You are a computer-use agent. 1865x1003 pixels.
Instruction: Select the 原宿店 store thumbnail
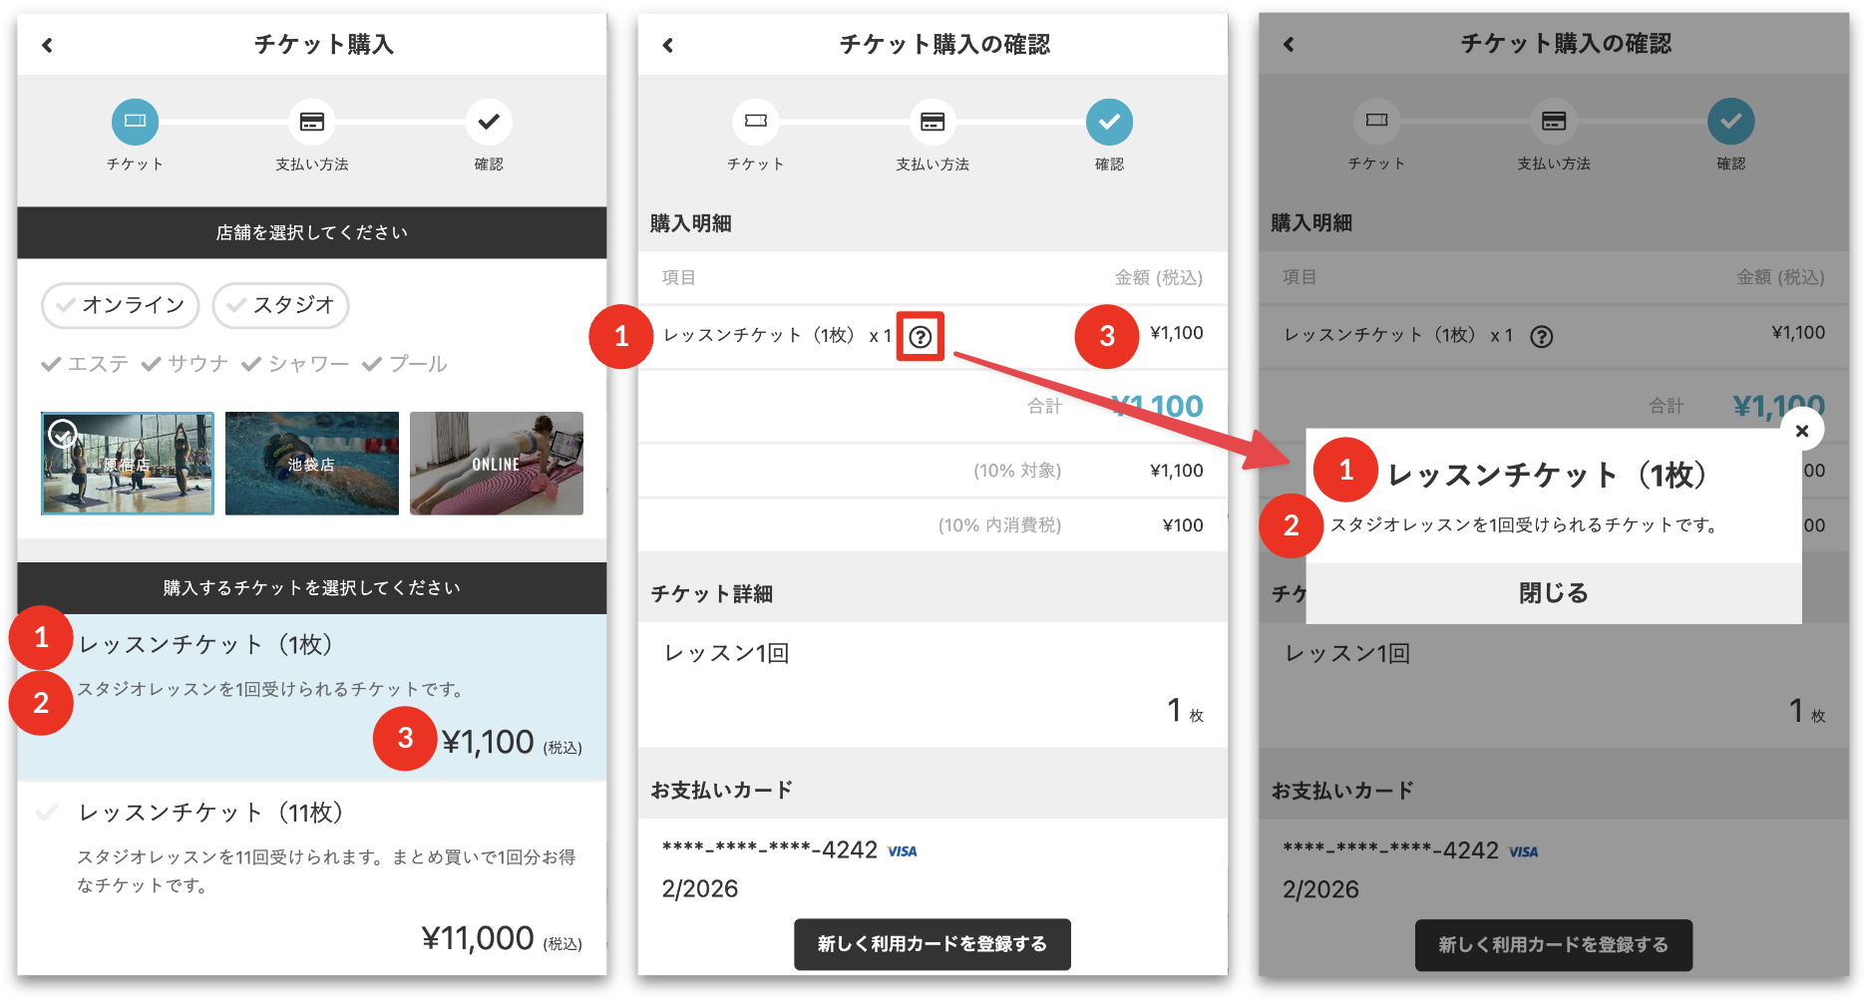tap(128, 464)
